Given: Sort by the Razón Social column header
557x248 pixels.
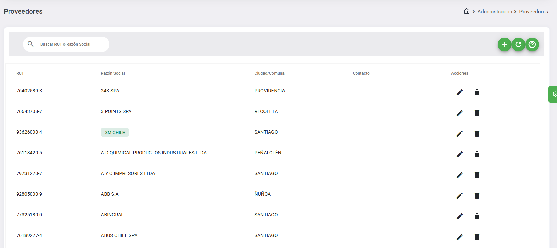Looking at the screenshot, I should tap(113, 73).
